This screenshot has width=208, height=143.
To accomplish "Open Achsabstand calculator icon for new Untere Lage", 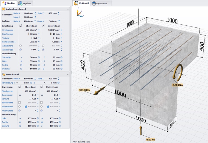I will 48,107.
